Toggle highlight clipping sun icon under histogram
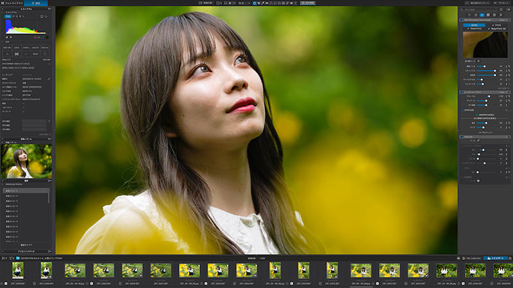The image size is (513, 288). click(x=11, y=37)
